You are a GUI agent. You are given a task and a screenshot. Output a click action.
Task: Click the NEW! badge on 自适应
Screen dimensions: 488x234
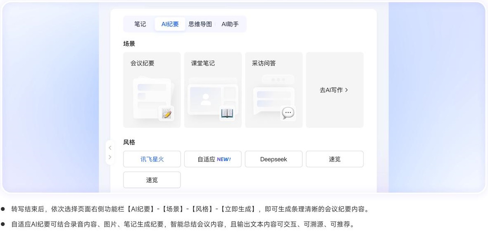(224, 159)
